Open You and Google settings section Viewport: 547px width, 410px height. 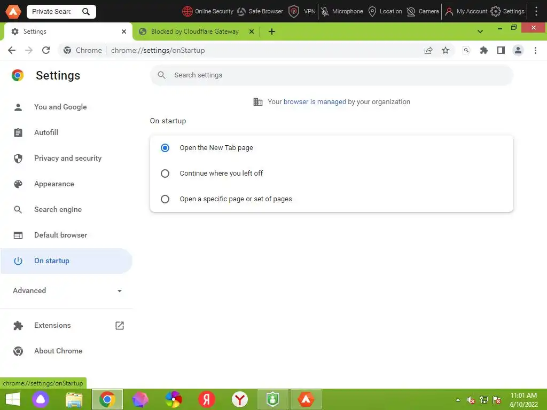[66, 107]
